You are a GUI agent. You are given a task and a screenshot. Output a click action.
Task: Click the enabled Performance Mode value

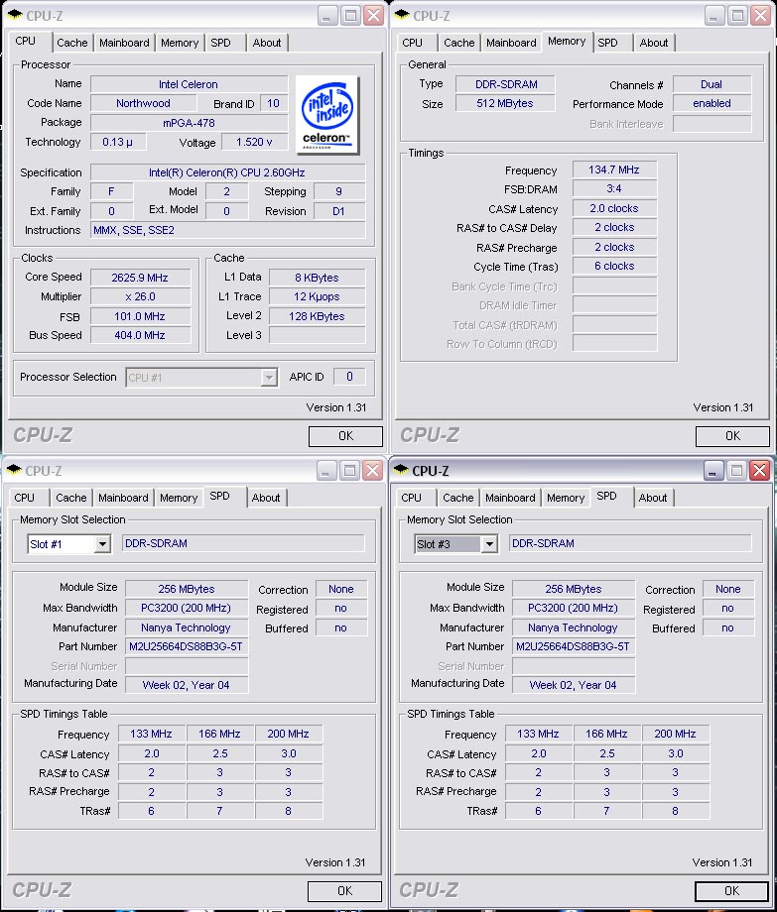click(712, 103)
